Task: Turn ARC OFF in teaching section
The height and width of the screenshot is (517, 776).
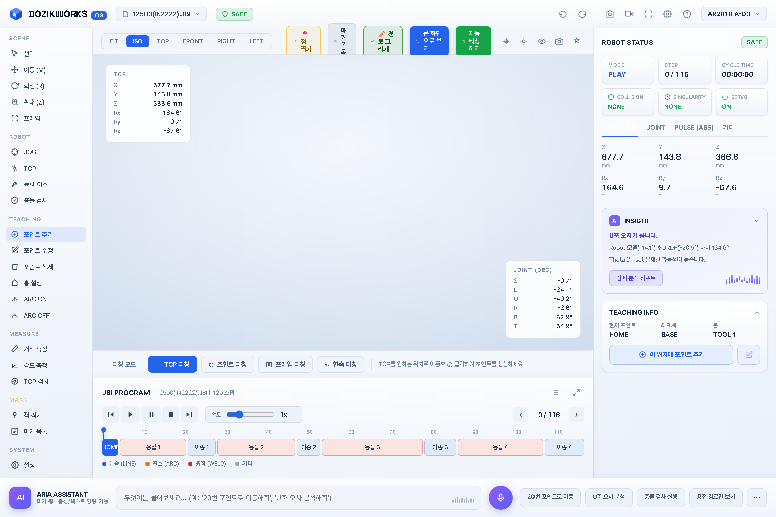Action: coord(46,315)
